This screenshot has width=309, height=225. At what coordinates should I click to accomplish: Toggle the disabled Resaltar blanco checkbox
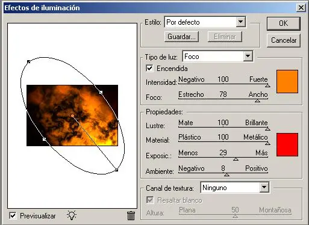tap(150, 200)
